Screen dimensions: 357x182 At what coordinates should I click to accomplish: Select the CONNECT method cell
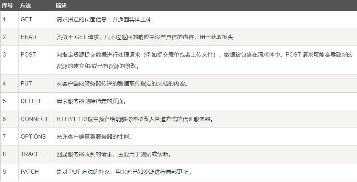coord(36,119)
